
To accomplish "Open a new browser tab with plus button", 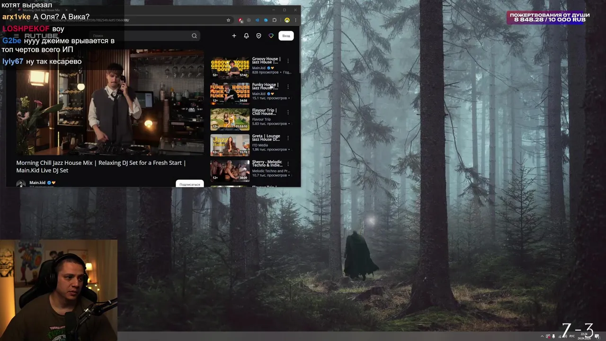I will coord(75,10).
